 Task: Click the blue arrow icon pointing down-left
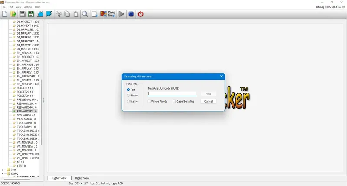[40, 14]
